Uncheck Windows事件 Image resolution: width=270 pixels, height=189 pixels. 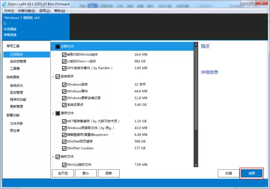pyautogui.click(x=64, y=91)
